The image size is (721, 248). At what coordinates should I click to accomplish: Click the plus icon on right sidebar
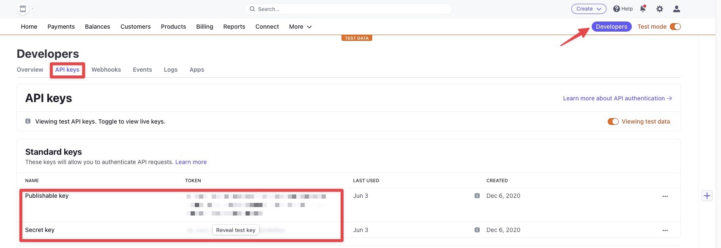707,196
